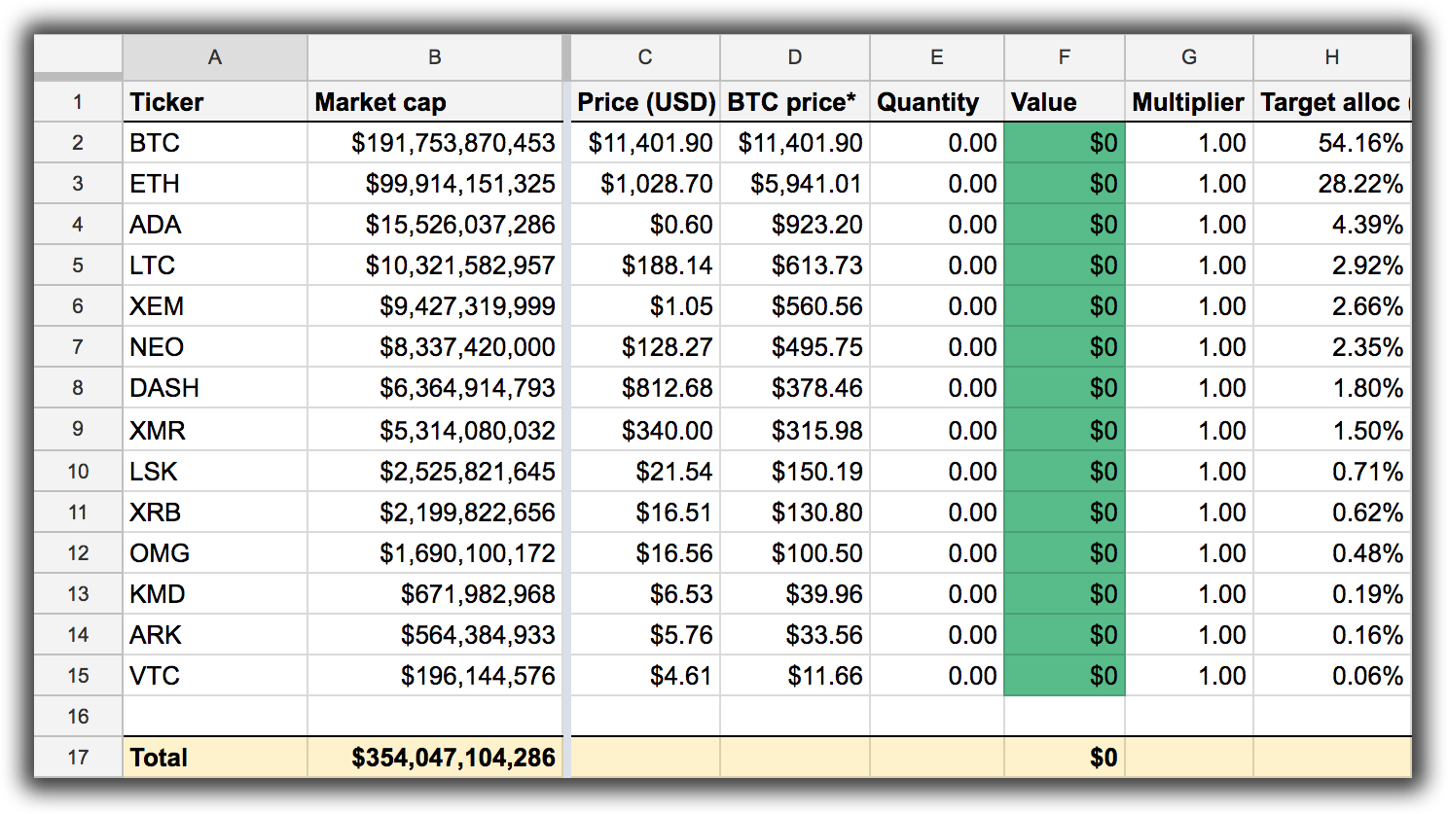The width and height of the screenshot is (1448, 814).
Task: Click the select-all corner box
Action: tap(78, 57)
